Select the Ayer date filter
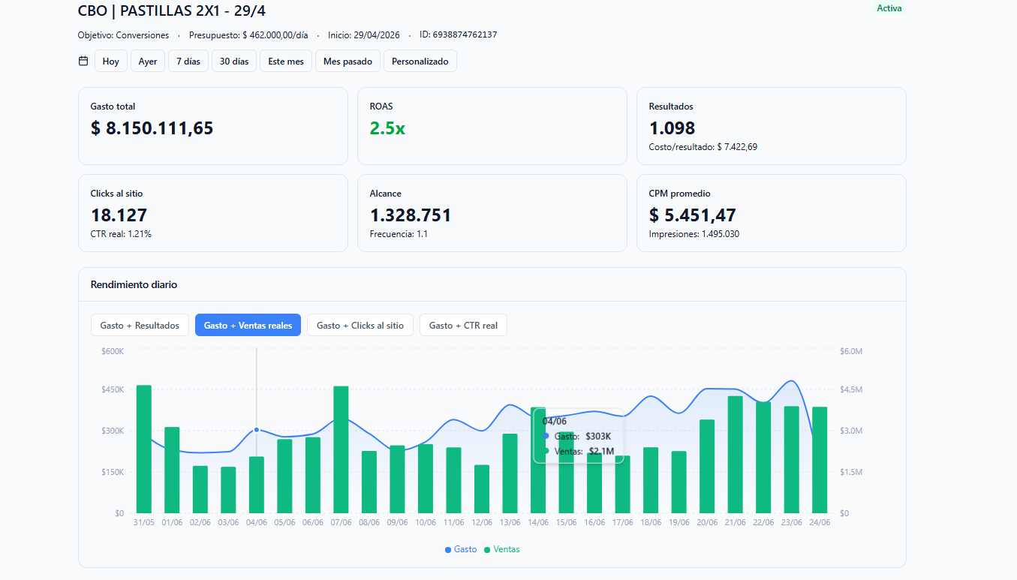 pyautogui.click(x=148, y=62)
